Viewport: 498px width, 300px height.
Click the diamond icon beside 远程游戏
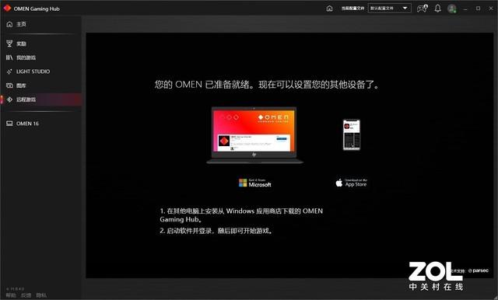point(9,99)
